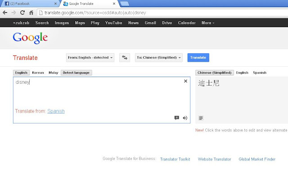Screen dimensions: 288x173
Task: Expand the More menu in top bar
Action: [x=208, y=23]
